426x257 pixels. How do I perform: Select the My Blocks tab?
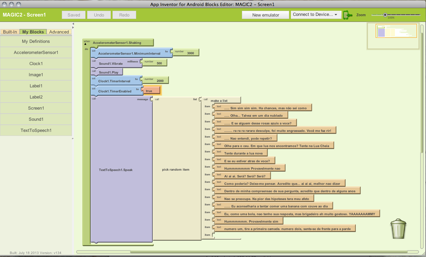33,32
